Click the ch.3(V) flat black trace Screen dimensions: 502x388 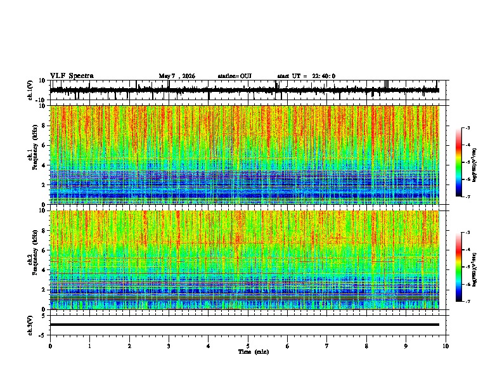click(245, 325)
